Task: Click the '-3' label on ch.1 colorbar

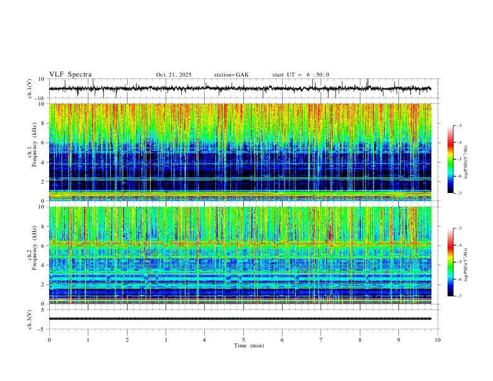Action: pos(459,125)
